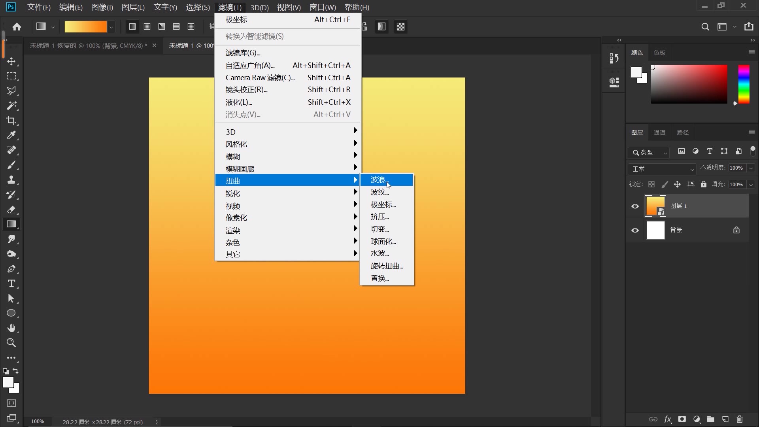Viewport: 759px width, 427px height.
Task: Select the Clone Stamp tool
Action: point(11,180)
